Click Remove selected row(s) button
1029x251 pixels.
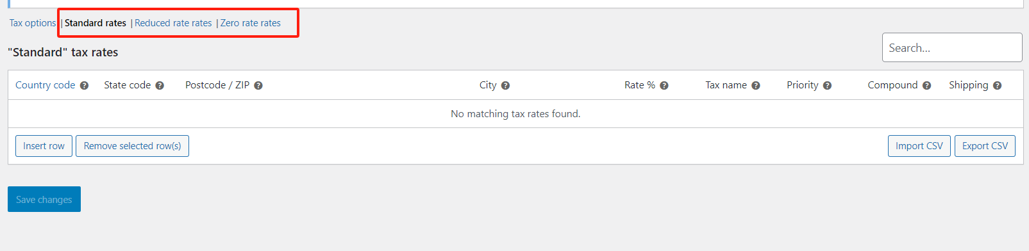[x=132, y=146]
